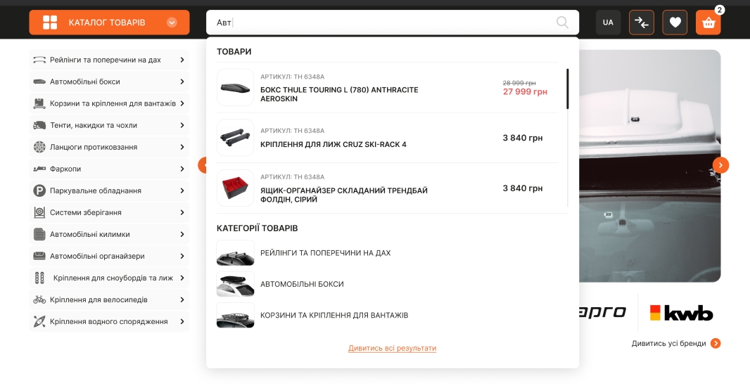
Task: Click the catalog grid icon
Action: [x=50, y=22]
